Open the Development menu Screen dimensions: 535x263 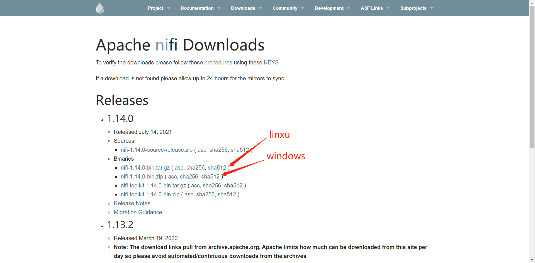(329, 8)
